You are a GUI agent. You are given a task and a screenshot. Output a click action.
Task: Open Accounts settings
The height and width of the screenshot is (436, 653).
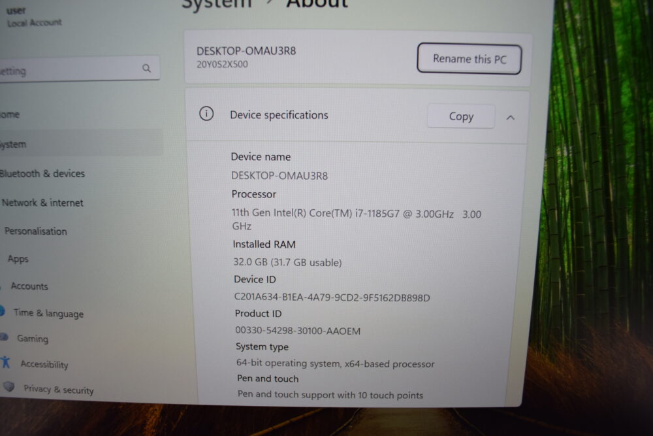click(x=29, y=286)
